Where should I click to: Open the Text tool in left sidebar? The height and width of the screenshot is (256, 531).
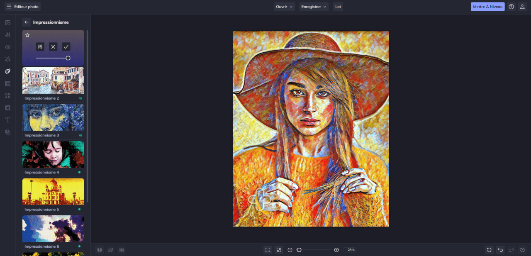[x=7, y=120]
